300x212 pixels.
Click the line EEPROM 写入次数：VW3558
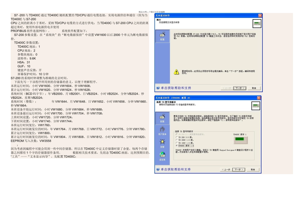pos(31,141)
